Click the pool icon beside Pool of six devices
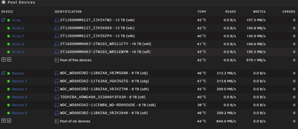The width and height of the screenshot is (298, 129). pos(57,121)
